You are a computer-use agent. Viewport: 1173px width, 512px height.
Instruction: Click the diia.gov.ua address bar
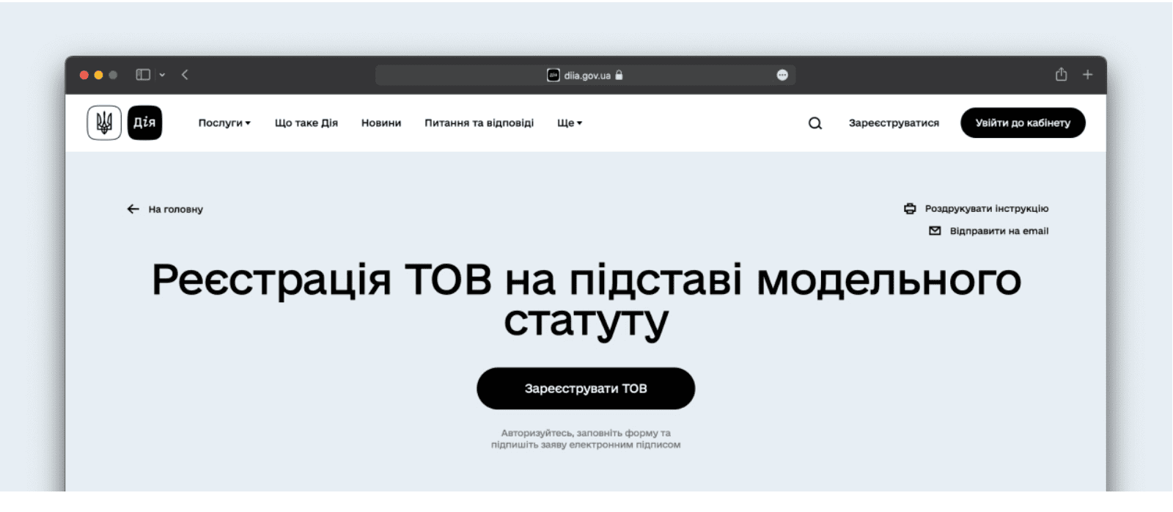point(585,75)
